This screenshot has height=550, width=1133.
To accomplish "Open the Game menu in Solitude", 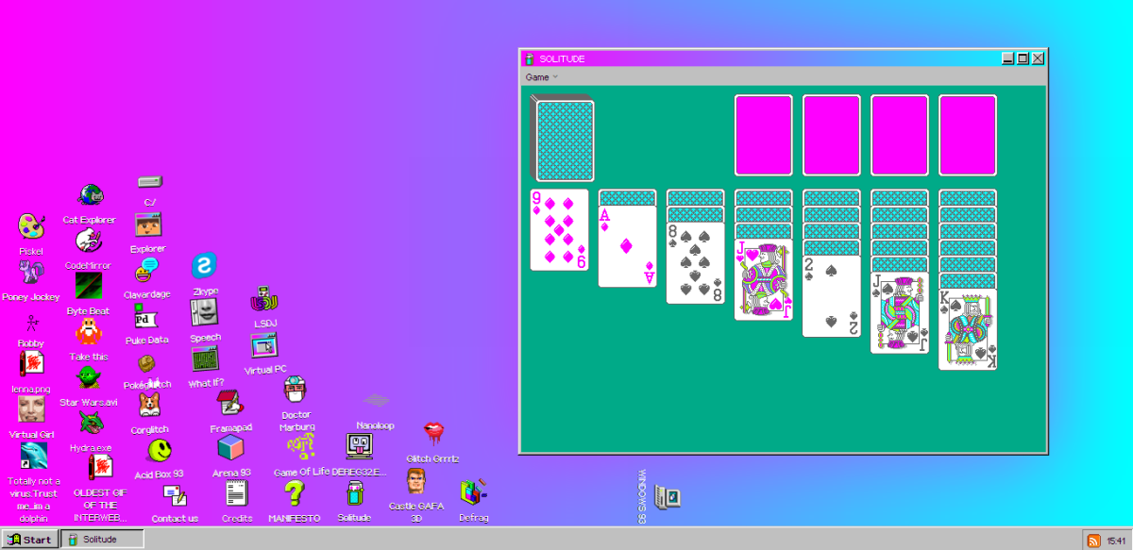I will coord(537,77).
